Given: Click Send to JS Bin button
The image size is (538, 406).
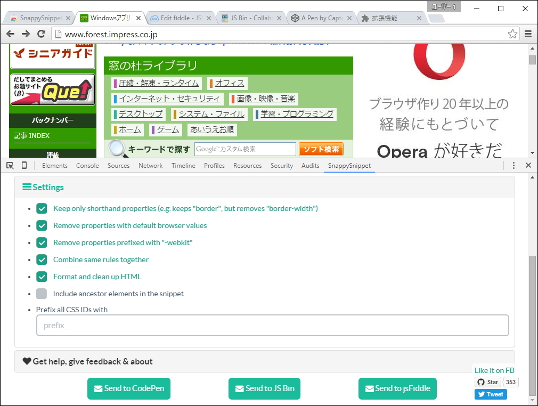Looking at the screenshot, I should click(265, 388).
